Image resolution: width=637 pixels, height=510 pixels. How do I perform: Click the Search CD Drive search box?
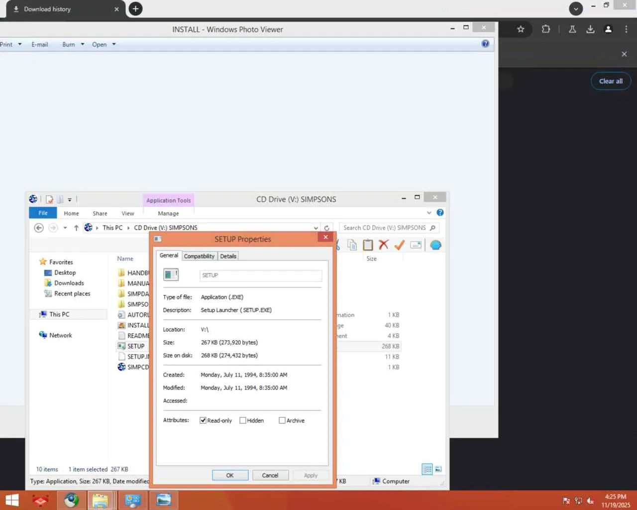[x=388, y=228]
